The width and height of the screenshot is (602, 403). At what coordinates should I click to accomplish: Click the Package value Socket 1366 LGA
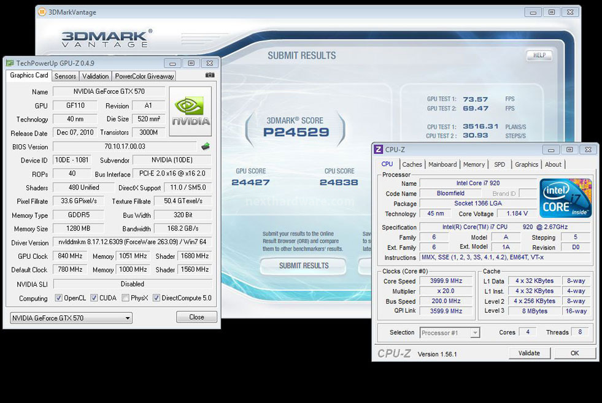(478, 204)
